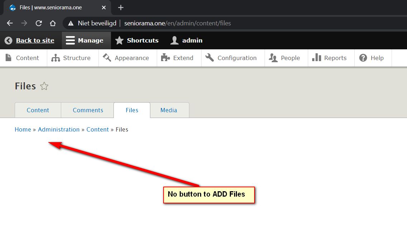The height and width of the screenshot is (227, 407).
Task: Open the Structure admin menu
Action: coord(73,58)
